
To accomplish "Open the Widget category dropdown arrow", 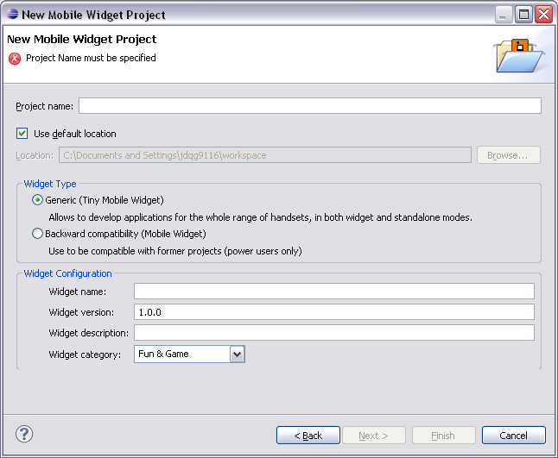I will tap(237, 354).
